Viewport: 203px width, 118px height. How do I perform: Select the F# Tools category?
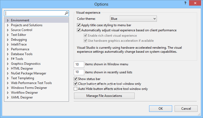click(17, 59)
